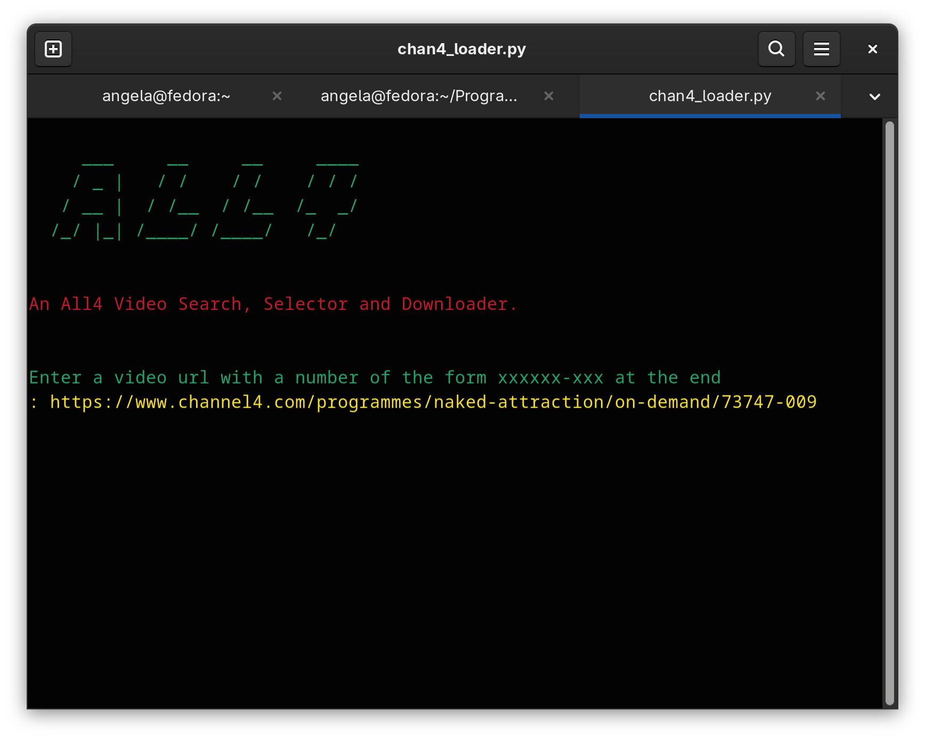This screenshot has width=925, height=739.
Task: Close the terminal window
Action: click(872, 49)
